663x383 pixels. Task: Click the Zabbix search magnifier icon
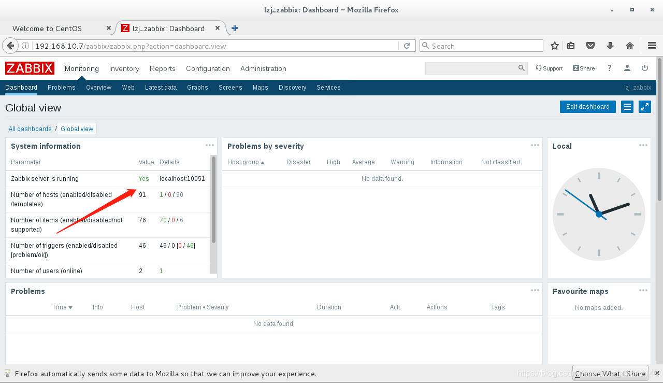coord(521,68)
